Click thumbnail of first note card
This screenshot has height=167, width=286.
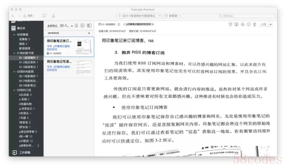point(83,47)
